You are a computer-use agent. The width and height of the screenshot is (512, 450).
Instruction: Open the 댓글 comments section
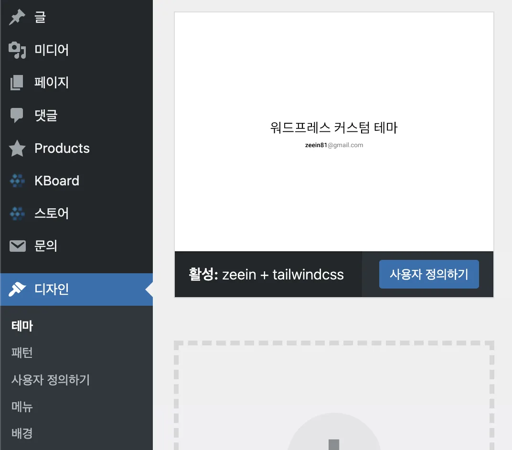pyautogui.click(x=46, y=115)
